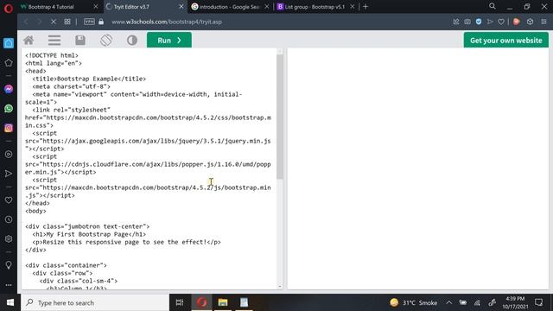Go forward to next page

(x=40, y=22)
